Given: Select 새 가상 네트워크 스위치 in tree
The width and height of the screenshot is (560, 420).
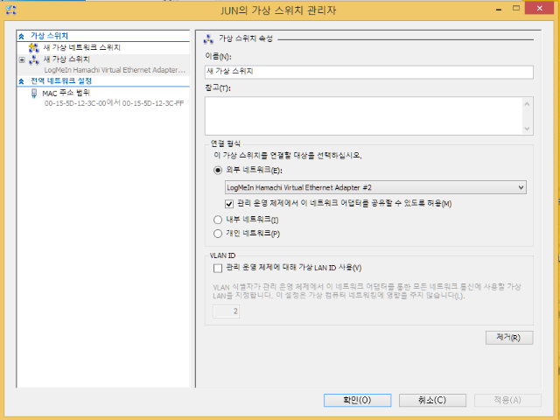Looking at the screenshot, I should 81,47.
